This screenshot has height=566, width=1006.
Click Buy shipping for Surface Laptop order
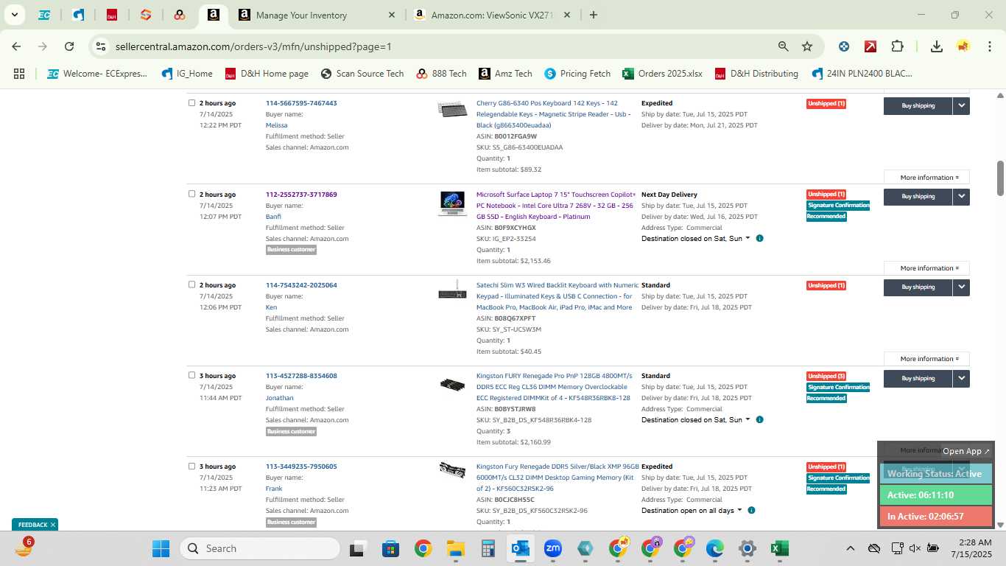tap(918, 197)
